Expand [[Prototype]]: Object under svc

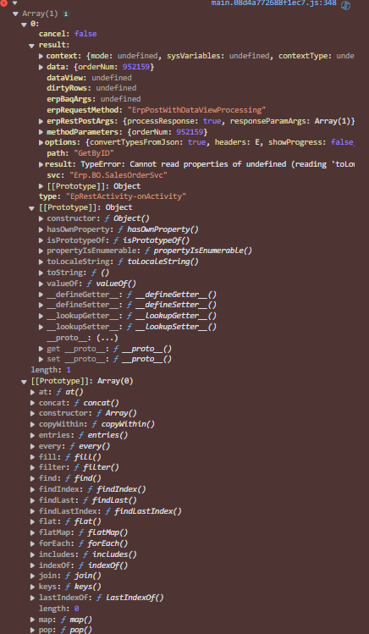tap(41, 186)
